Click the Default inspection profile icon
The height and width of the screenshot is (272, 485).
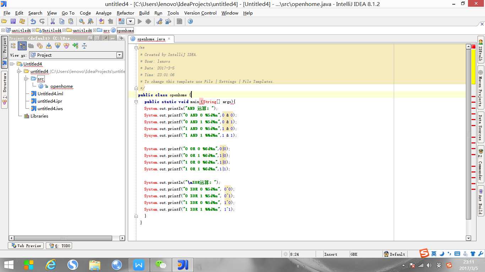click(x=386, y=254)
